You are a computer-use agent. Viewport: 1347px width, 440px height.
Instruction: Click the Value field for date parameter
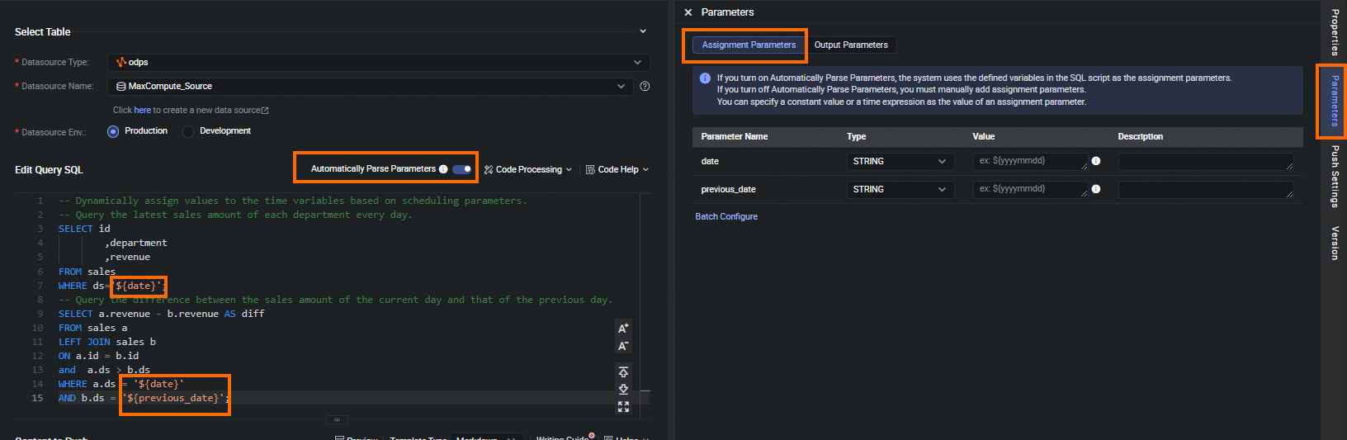(1030, 161)
